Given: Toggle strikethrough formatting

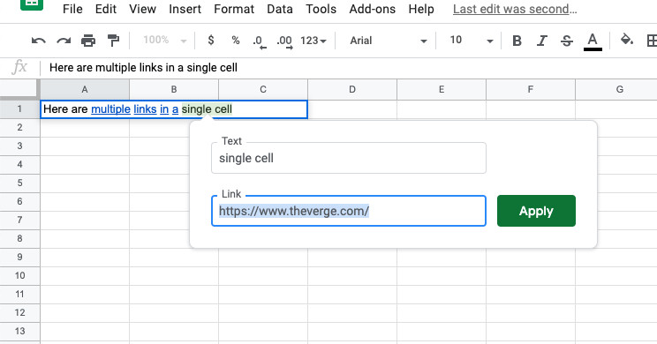Looking at the screenshot, I should 567,41.
